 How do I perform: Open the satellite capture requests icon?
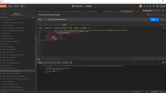click(144, 6)
